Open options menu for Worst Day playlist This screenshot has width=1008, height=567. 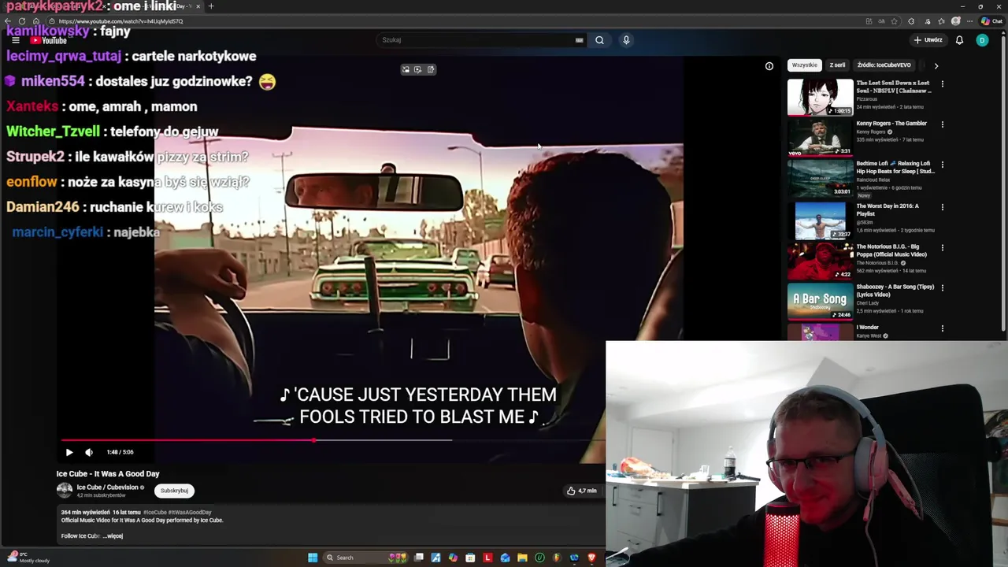(x=942, y=207)
